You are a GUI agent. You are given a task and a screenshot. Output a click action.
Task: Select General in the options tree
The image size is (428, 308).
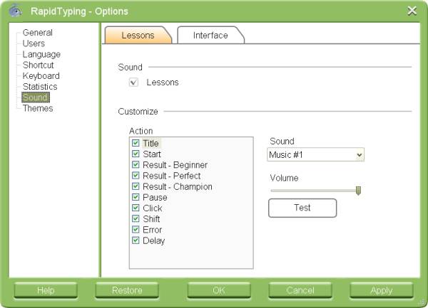(x=38, y=33)
